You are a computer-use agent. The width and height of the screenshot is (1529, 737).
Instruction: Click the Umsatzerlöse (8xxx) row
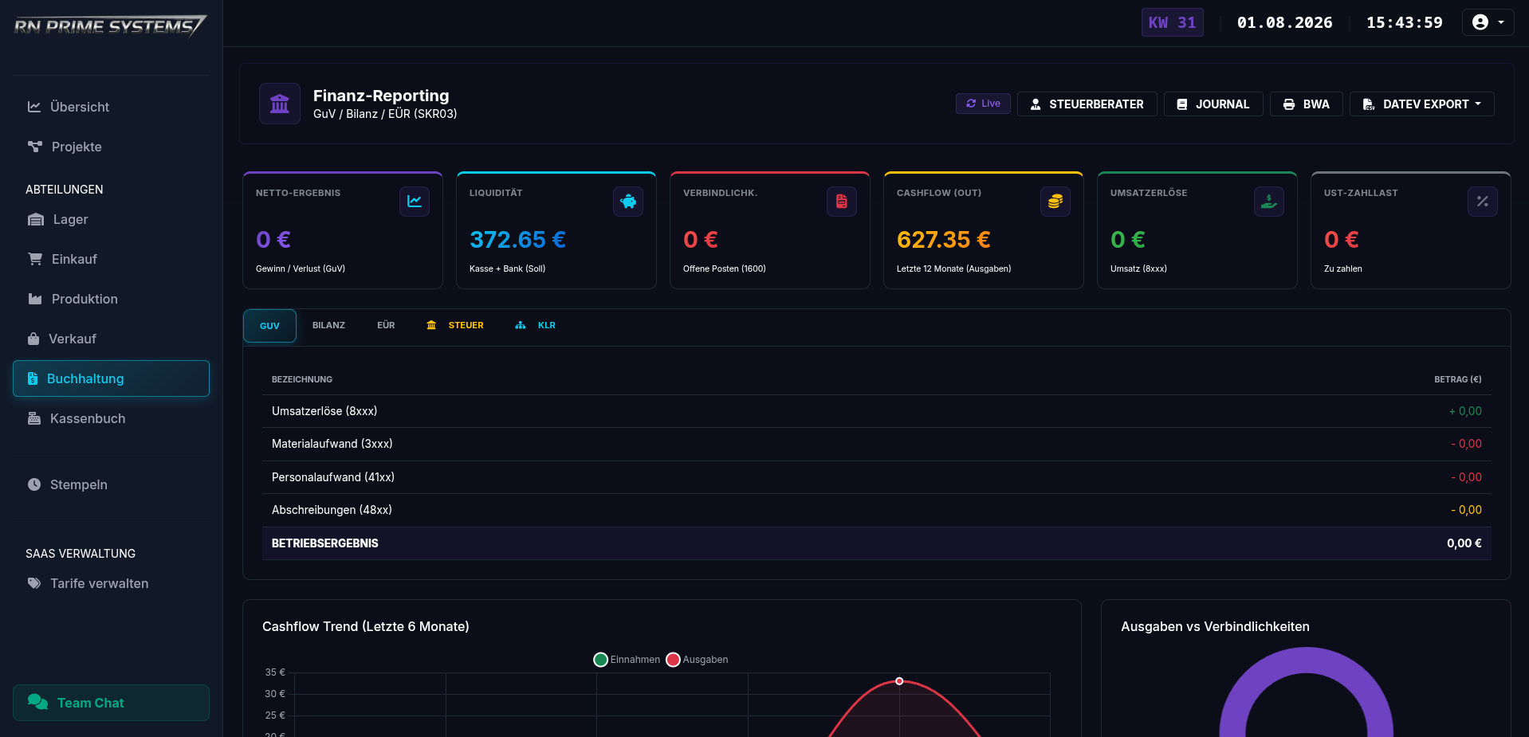tap(876, 411)
